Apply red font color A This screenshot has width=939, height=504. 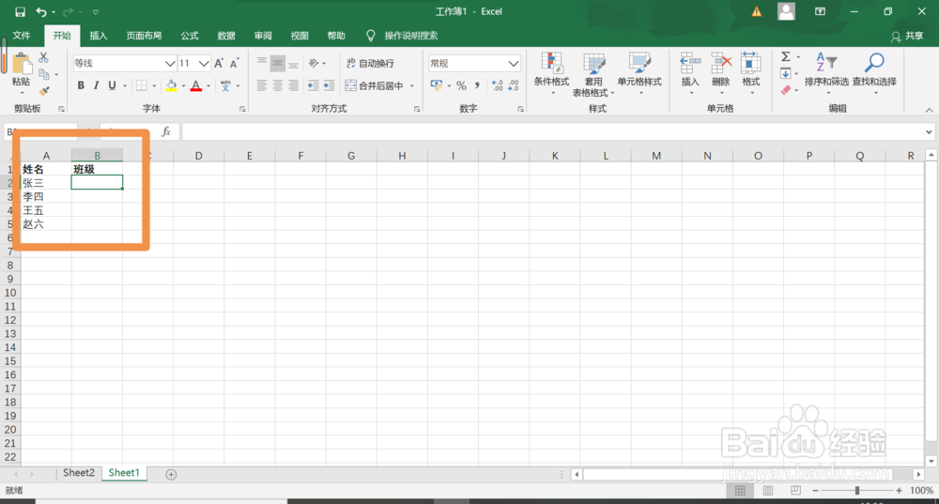pyautogui.click(x=196, y=85)
